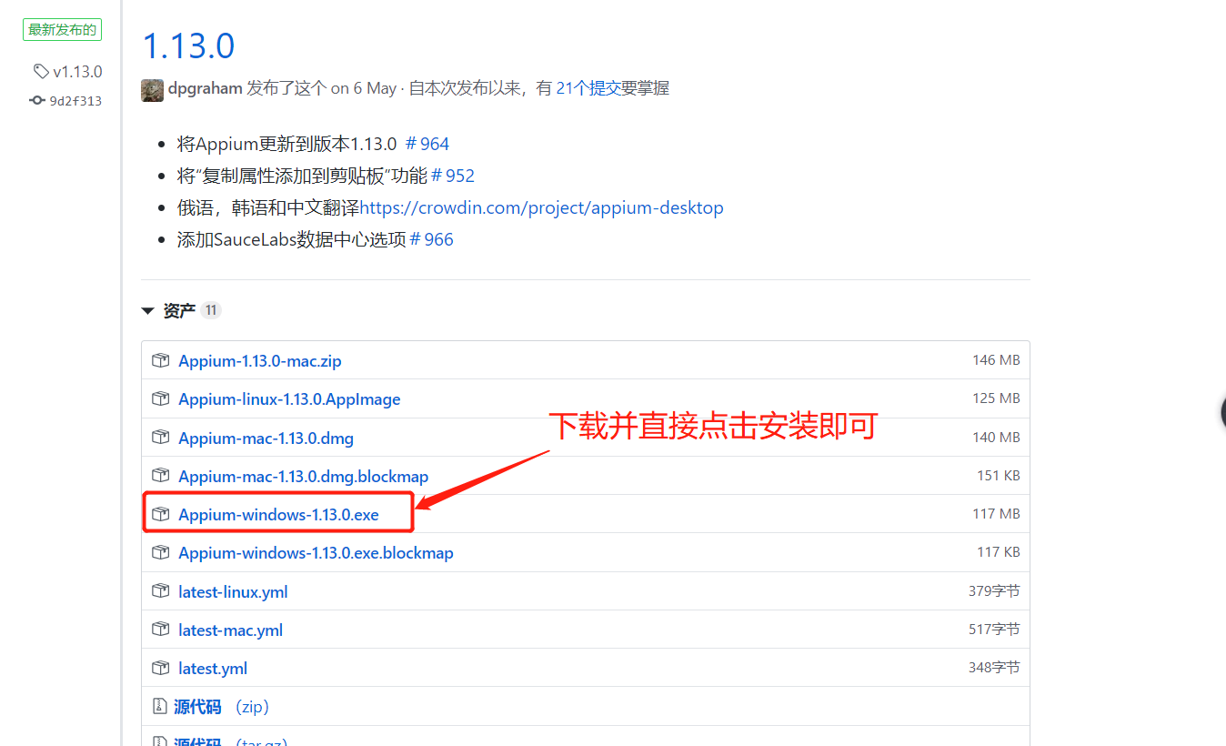Open dpgraham's avatar image
The width and height of the screenshot is (1226, 746).
[152, 89]
